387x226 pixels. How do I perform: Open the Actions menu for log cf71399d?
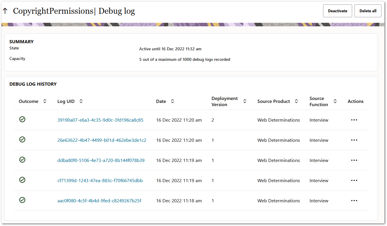[354, 180]
